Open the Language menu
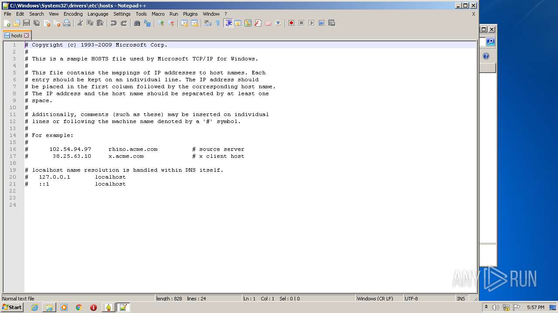 [x=98, y=14]
